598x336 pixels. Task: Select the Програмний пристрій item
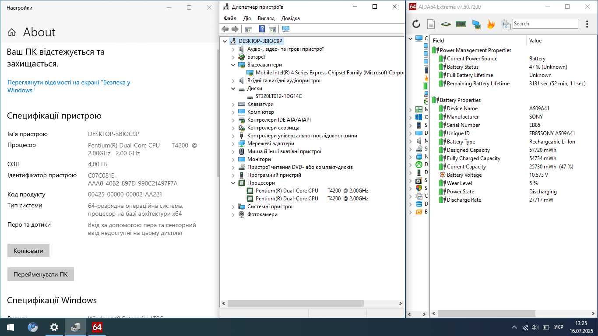[x=274, y=175]
